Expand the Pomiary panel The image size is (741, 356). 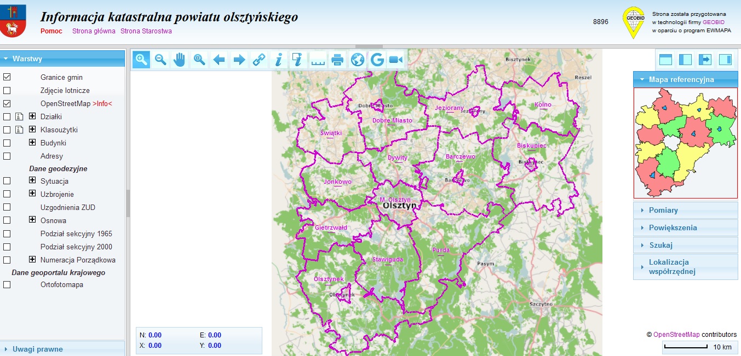663,210
